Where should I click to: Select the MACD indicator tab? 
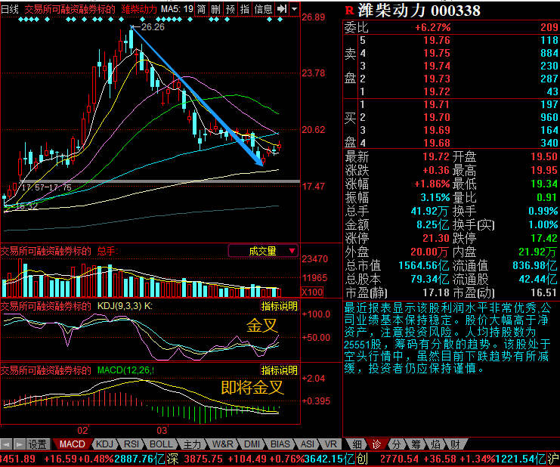coord(72,444)
